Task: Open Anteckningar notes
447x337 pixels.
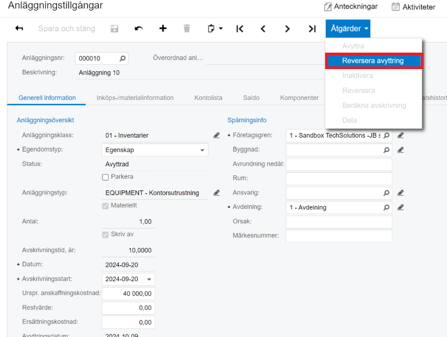Action: [351, 6]
